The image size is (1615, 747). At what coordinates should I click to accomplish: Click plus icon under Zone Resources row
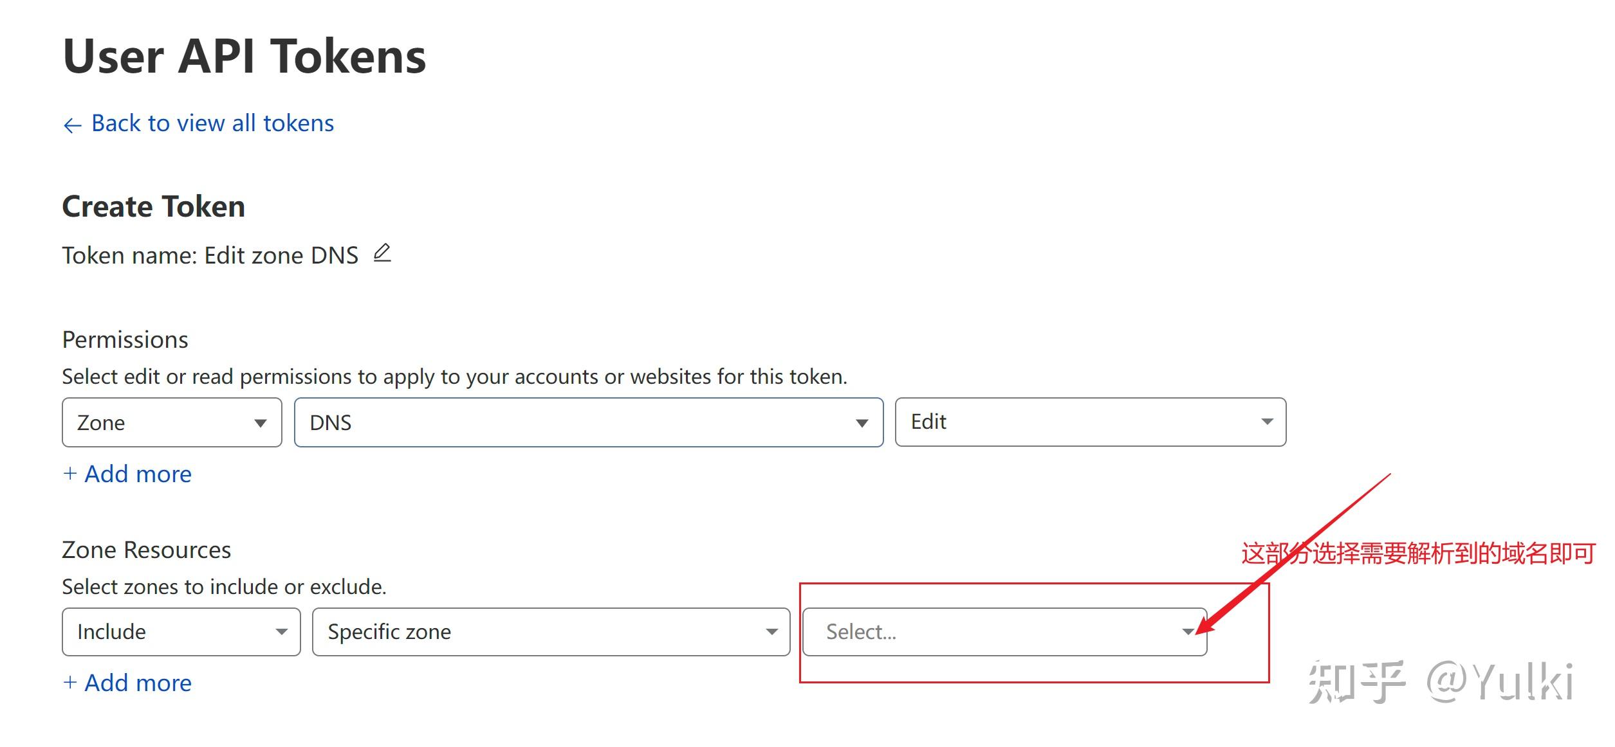70,681
